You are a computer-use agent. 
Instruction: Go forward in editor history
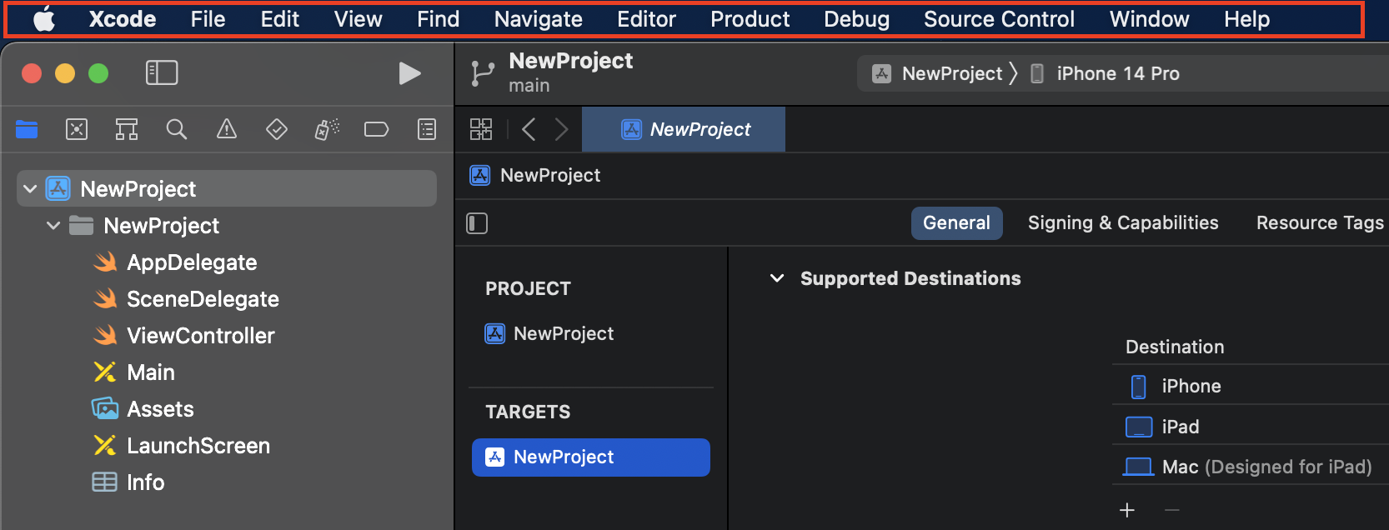[561, 129]
